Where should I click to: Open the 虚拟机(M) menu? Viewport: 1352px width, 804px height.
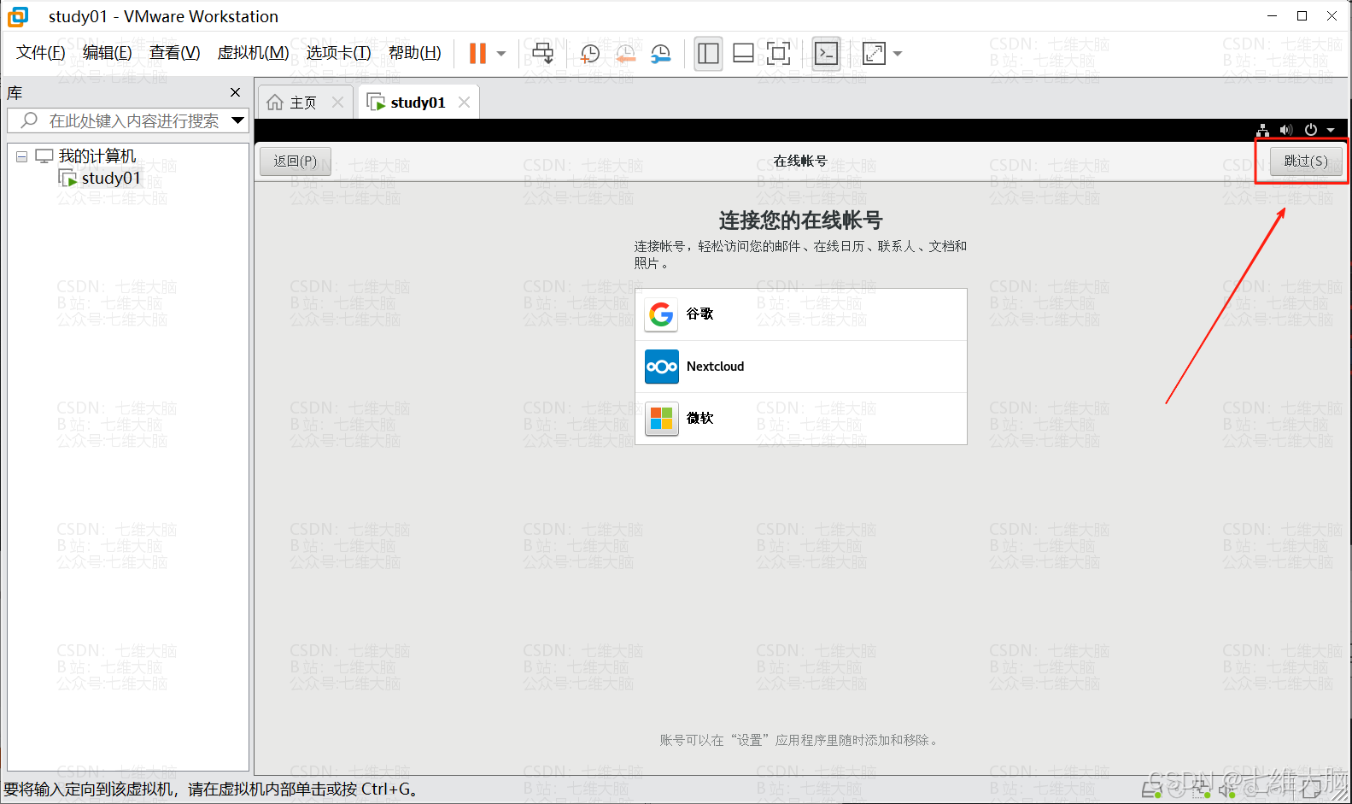[254, 53]
